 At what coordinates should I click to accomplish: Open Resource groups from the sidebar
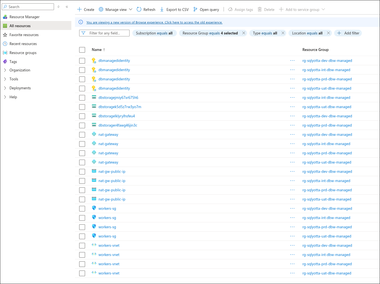[23, 53]
